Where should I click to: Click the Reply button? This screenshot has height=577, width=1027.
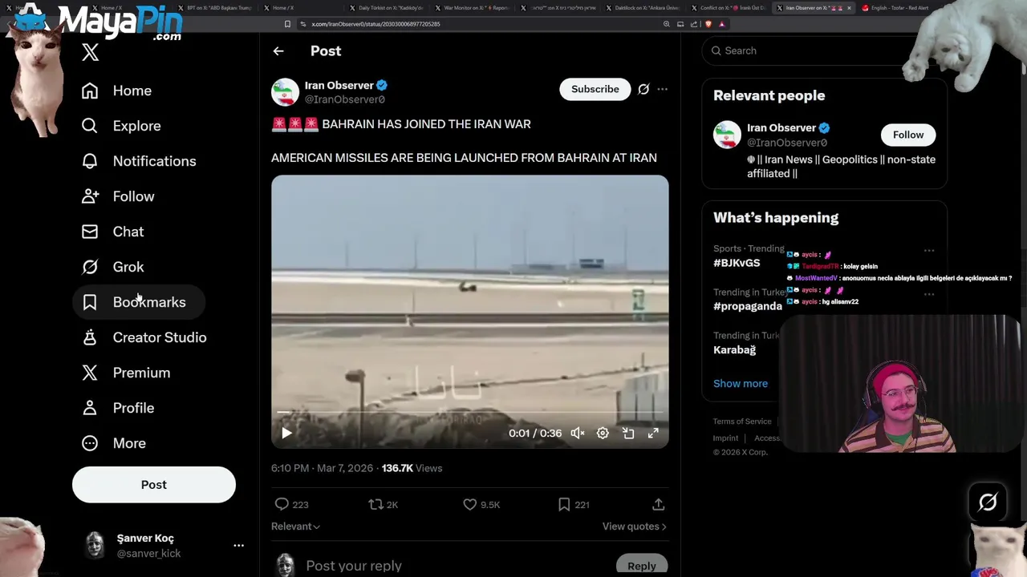pos(641,565)
